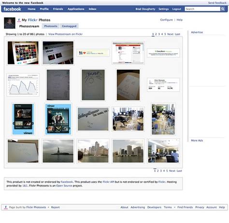The width and height of the screenshot is (229, 223).
Task: Select the Photostream tab
Action: tap(29, 26)
